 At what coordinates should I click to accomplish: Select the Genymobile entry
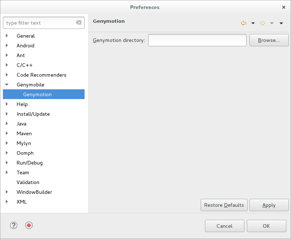pyautogui.click(x=30, y=85)
